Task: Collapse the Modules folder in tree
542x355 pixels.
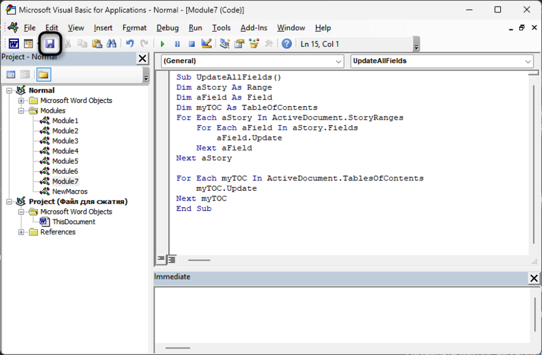Action: point(21,111)
